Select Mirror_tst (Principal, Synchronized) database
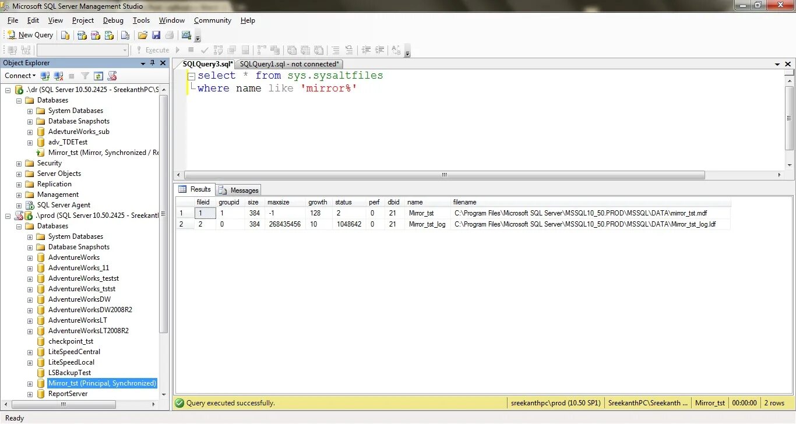Viewport: 796px width, 424px height. pos(102,383)
